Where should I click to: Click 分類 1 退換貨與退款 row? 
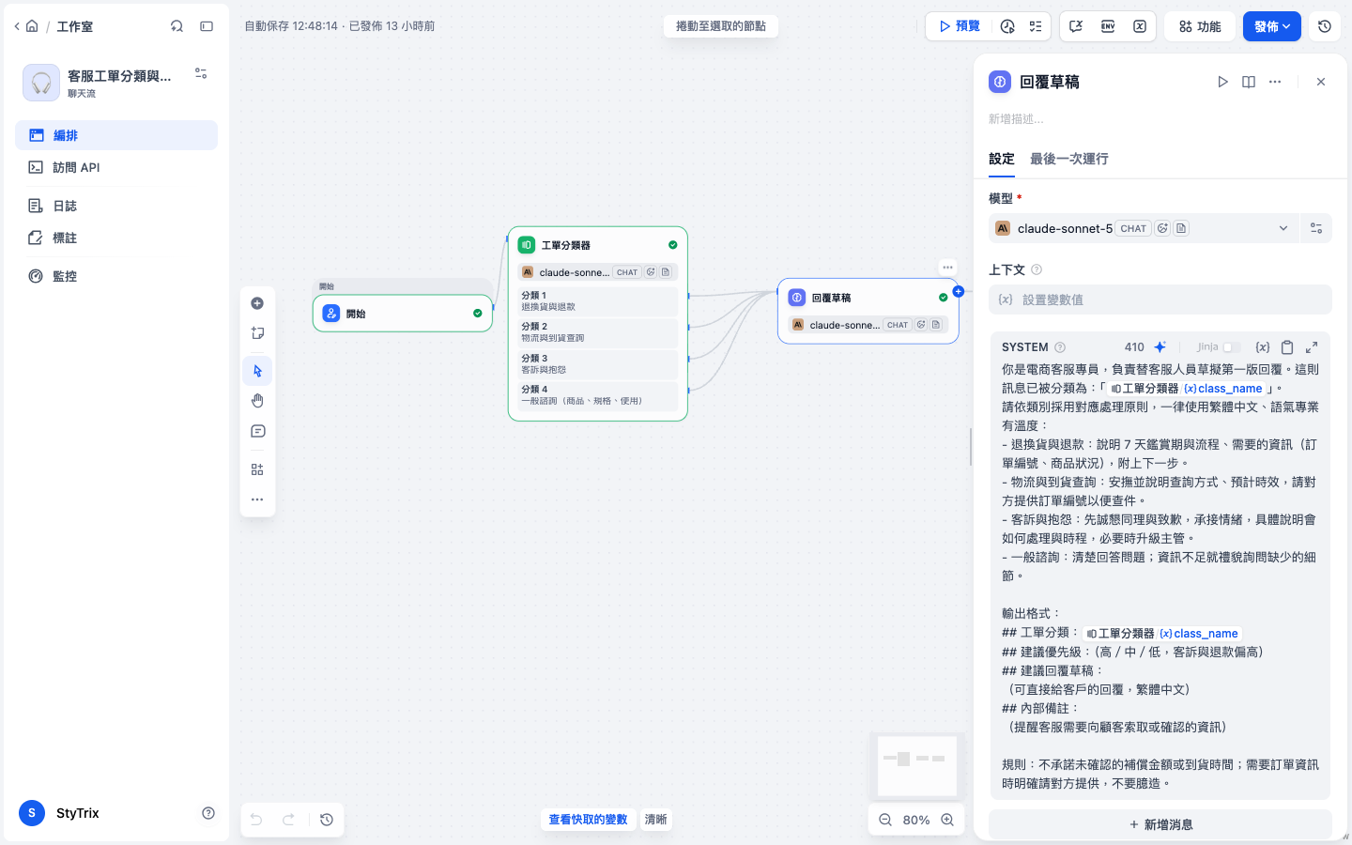coord(597,300)
